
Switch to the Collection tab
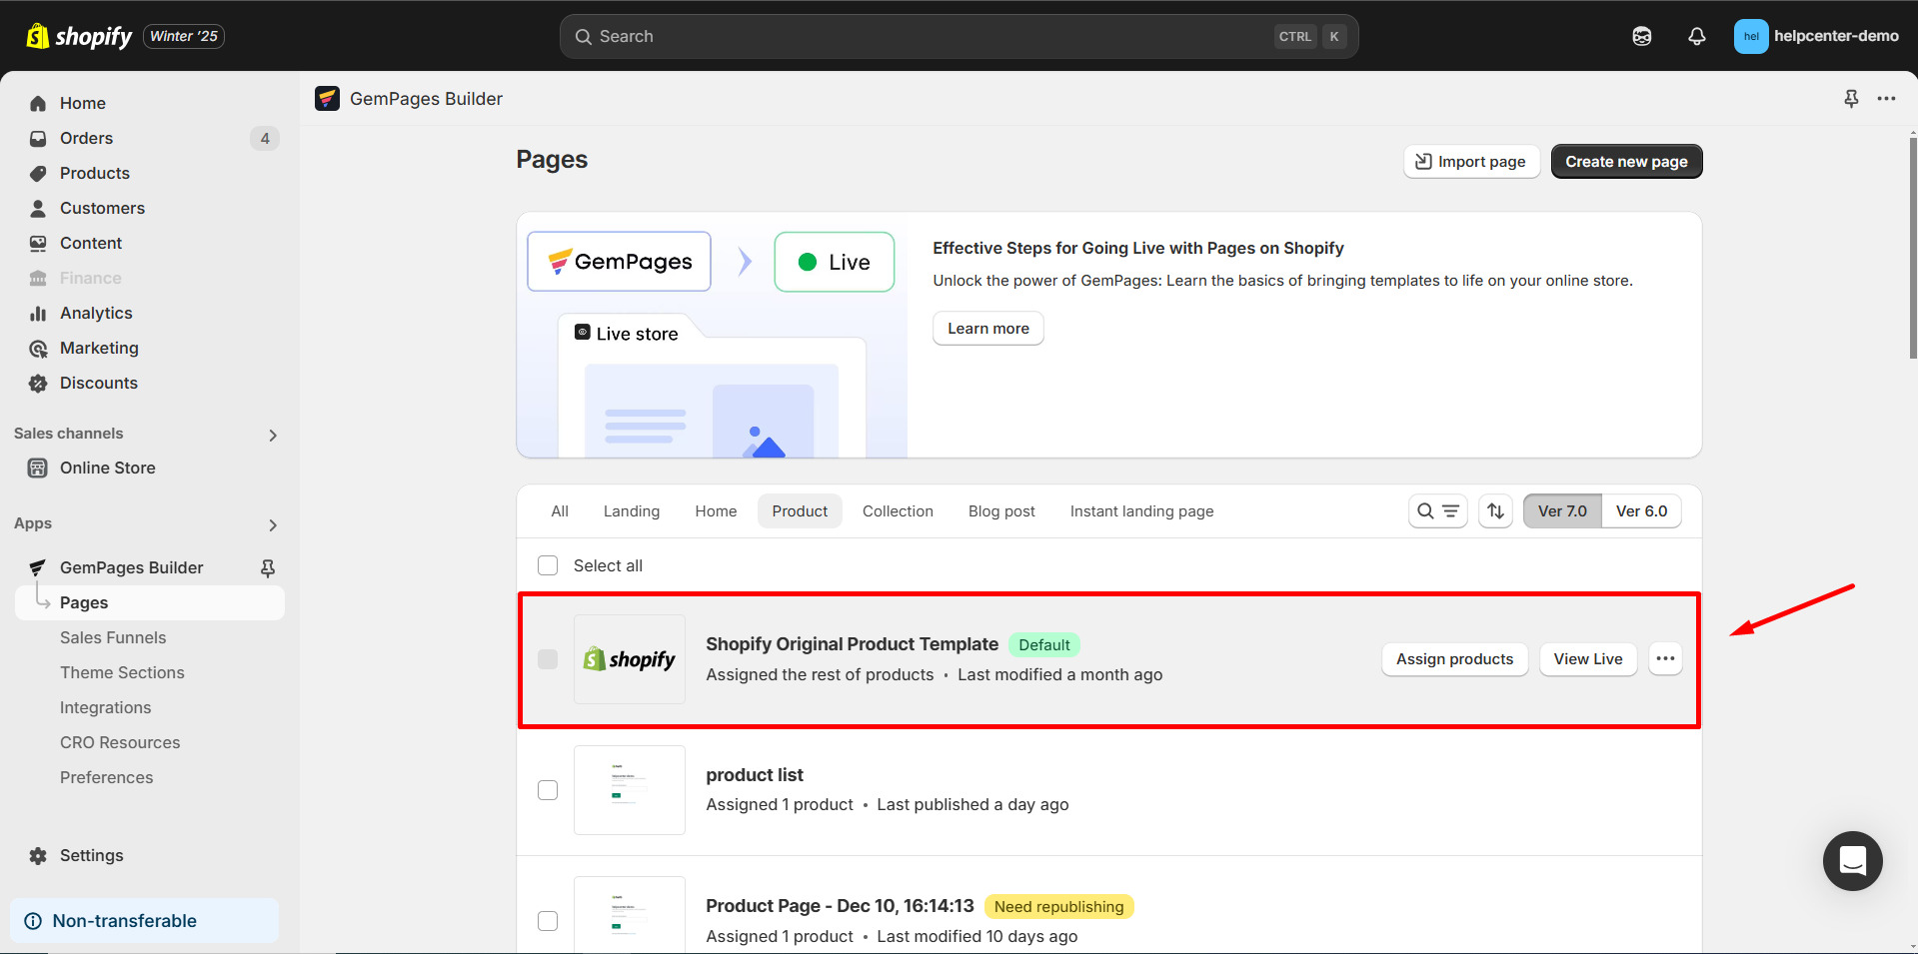(x=898, y=510)
